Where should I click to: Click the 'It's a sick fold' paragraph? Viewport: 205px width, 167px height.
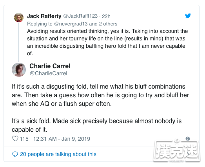pos(96,125)
